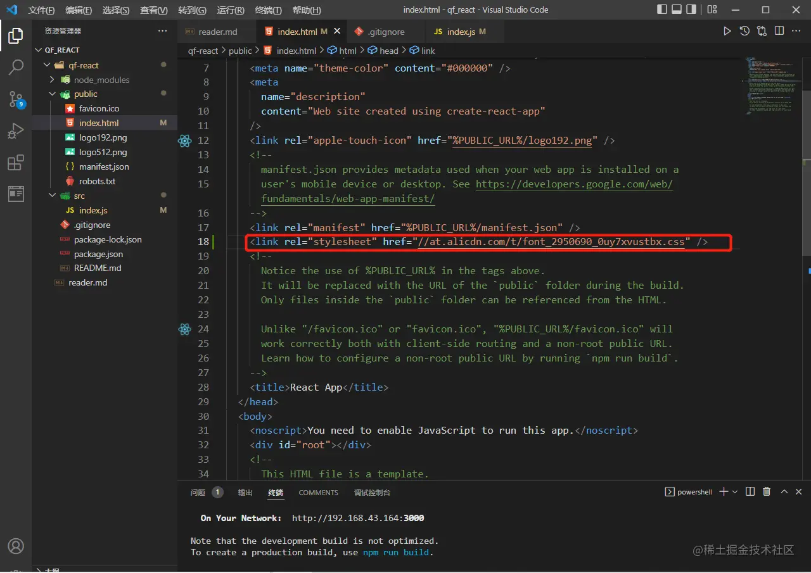
Task: Run the current file with play icon
Action: 727,31
